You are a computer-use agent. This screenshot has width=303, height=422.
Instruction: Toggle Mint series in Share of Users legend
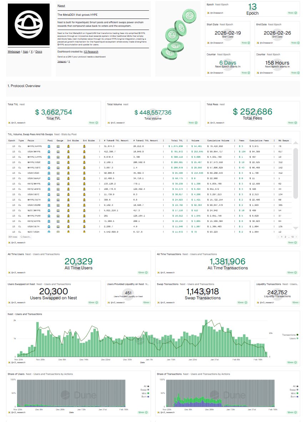pos(146,393)
